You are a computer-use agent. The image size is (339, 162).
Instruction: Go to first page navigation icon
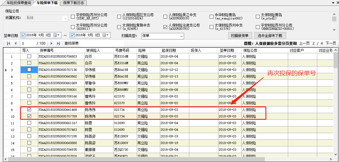(x=8, y=43)
